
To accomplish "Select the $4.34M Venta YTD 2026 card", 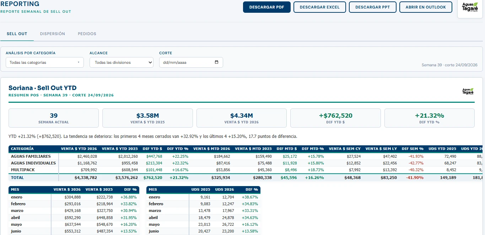I will [x=242, y=118].
